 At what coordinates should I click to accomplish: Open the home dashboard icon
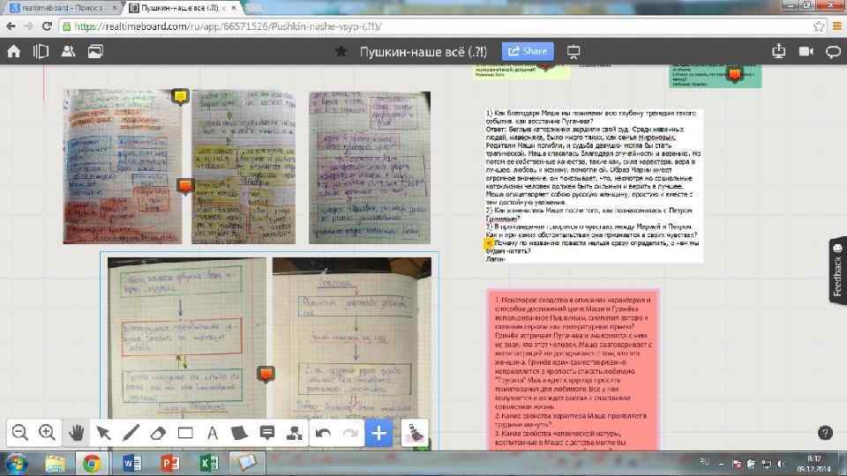click(x=13, y=51)
